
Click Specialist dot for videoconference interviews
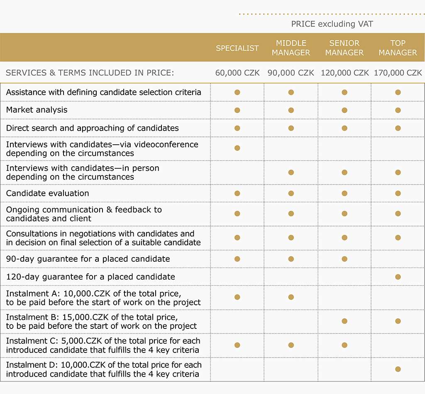click(x=237, y=148)
